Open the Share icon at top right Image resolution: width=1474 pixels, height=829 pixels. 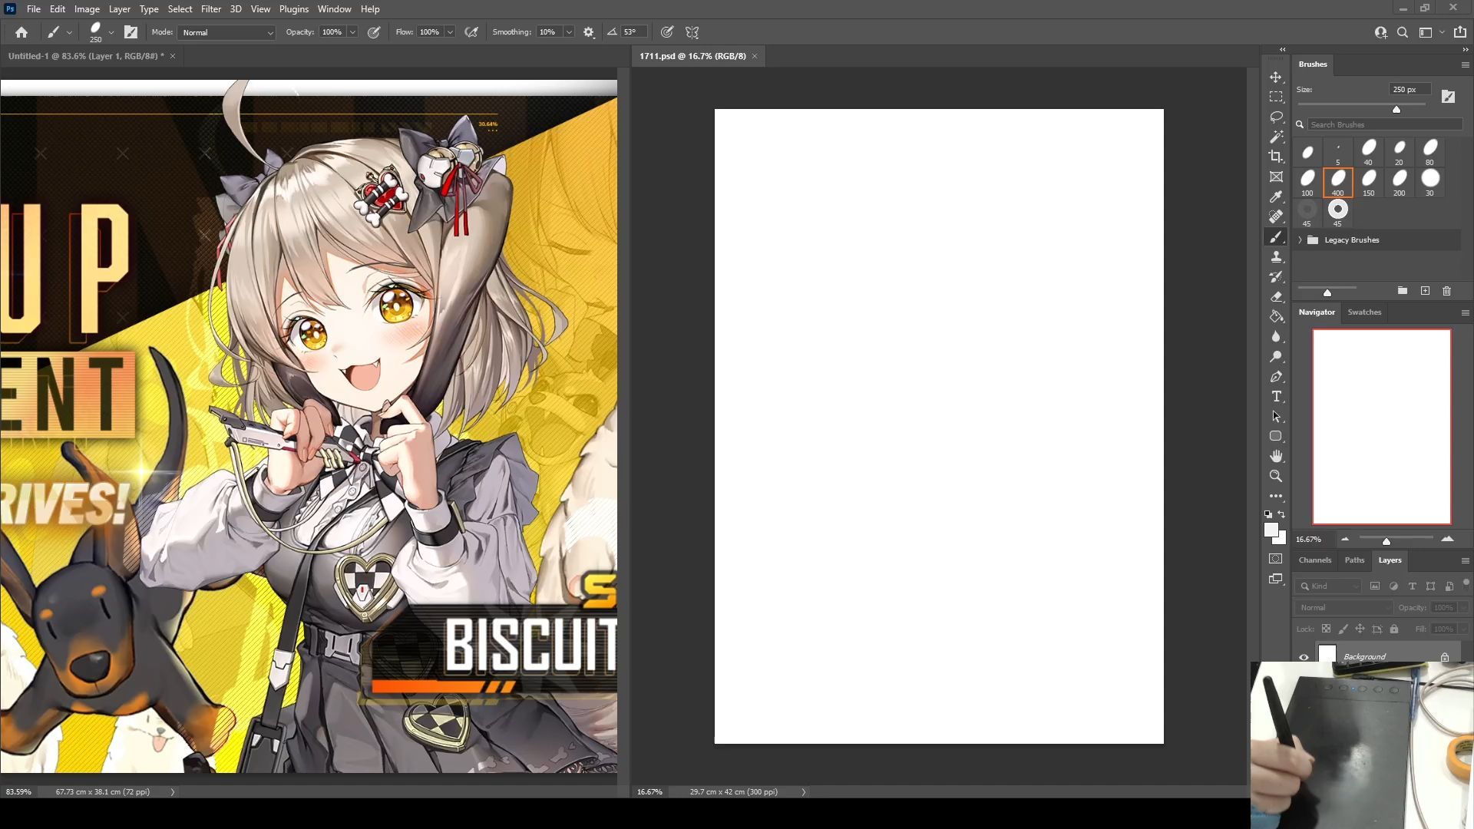point(1459,32)
